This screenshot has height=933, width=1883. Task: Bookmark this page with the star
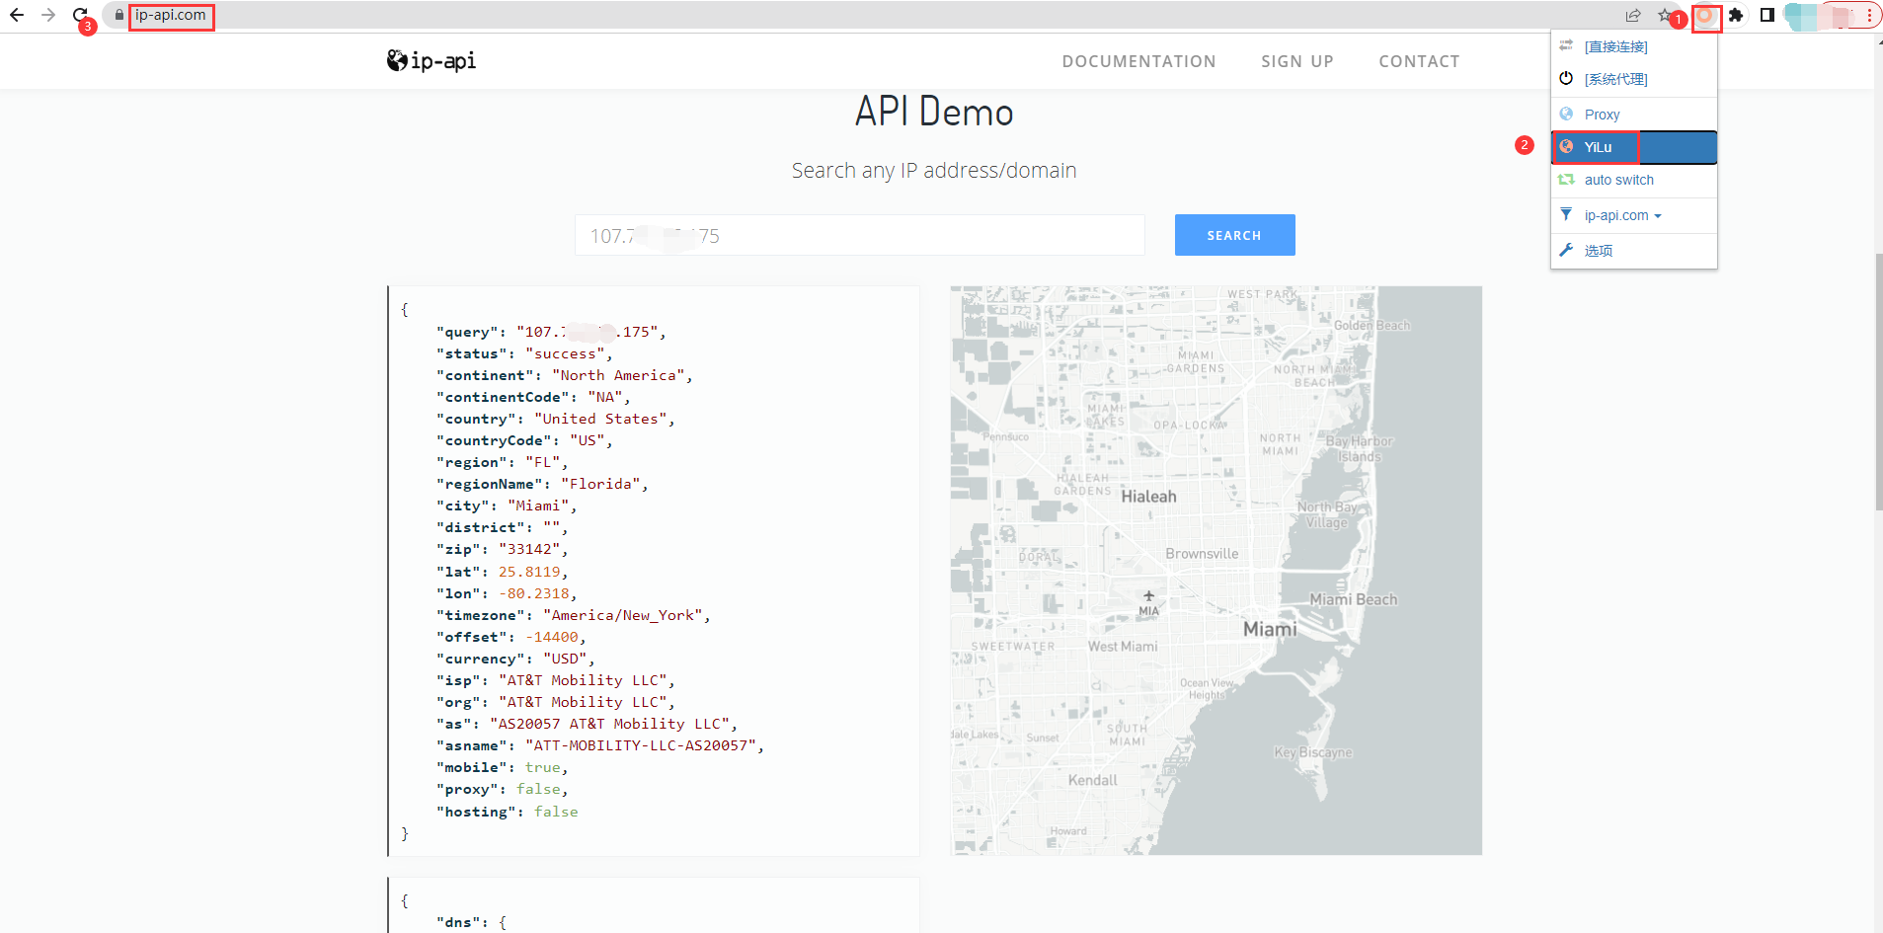coord(1665,15)
